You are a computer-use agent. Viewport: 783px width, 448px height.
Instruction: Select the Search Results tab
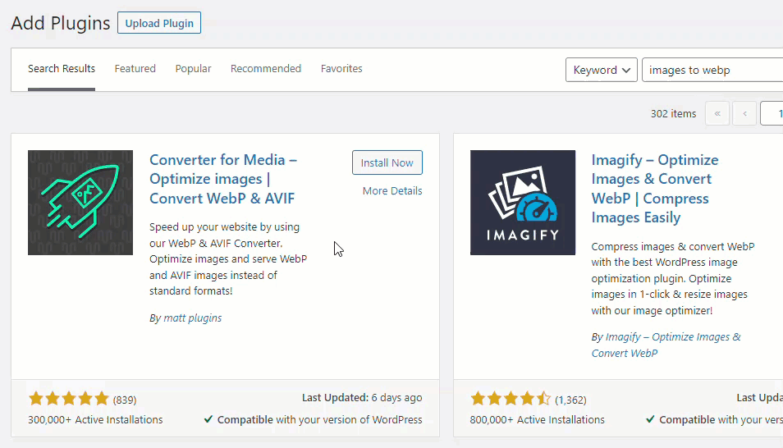(62, 69)
